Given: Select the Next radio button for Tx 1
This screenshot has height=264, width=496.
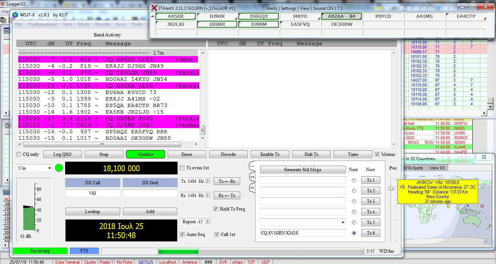Looking at the screenshot, I should tap(354, 180).
